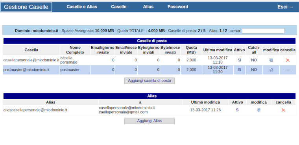Click the 2.000 quota for casellapersonale
The width and height of the screenshot is (299, 145).
point(191,60)
